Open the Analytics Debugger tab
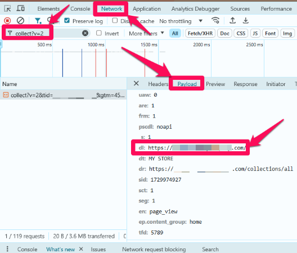Screen dimensions: 297x253 pyautogui.click(x=195, y=8)
